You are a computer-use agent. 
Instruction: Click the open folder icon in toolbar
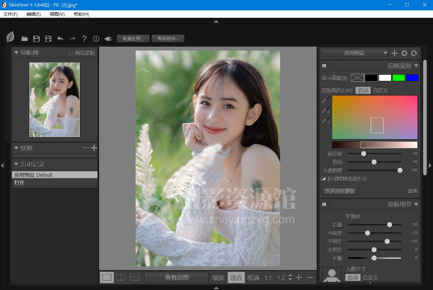click(25, 39)
